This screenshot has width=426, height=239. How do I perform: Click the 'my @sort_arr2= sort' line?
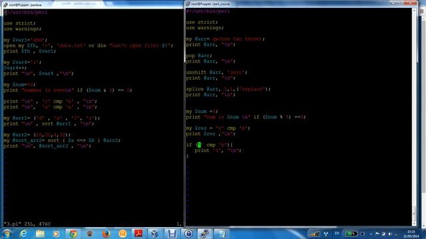click(x=62, y=140)
